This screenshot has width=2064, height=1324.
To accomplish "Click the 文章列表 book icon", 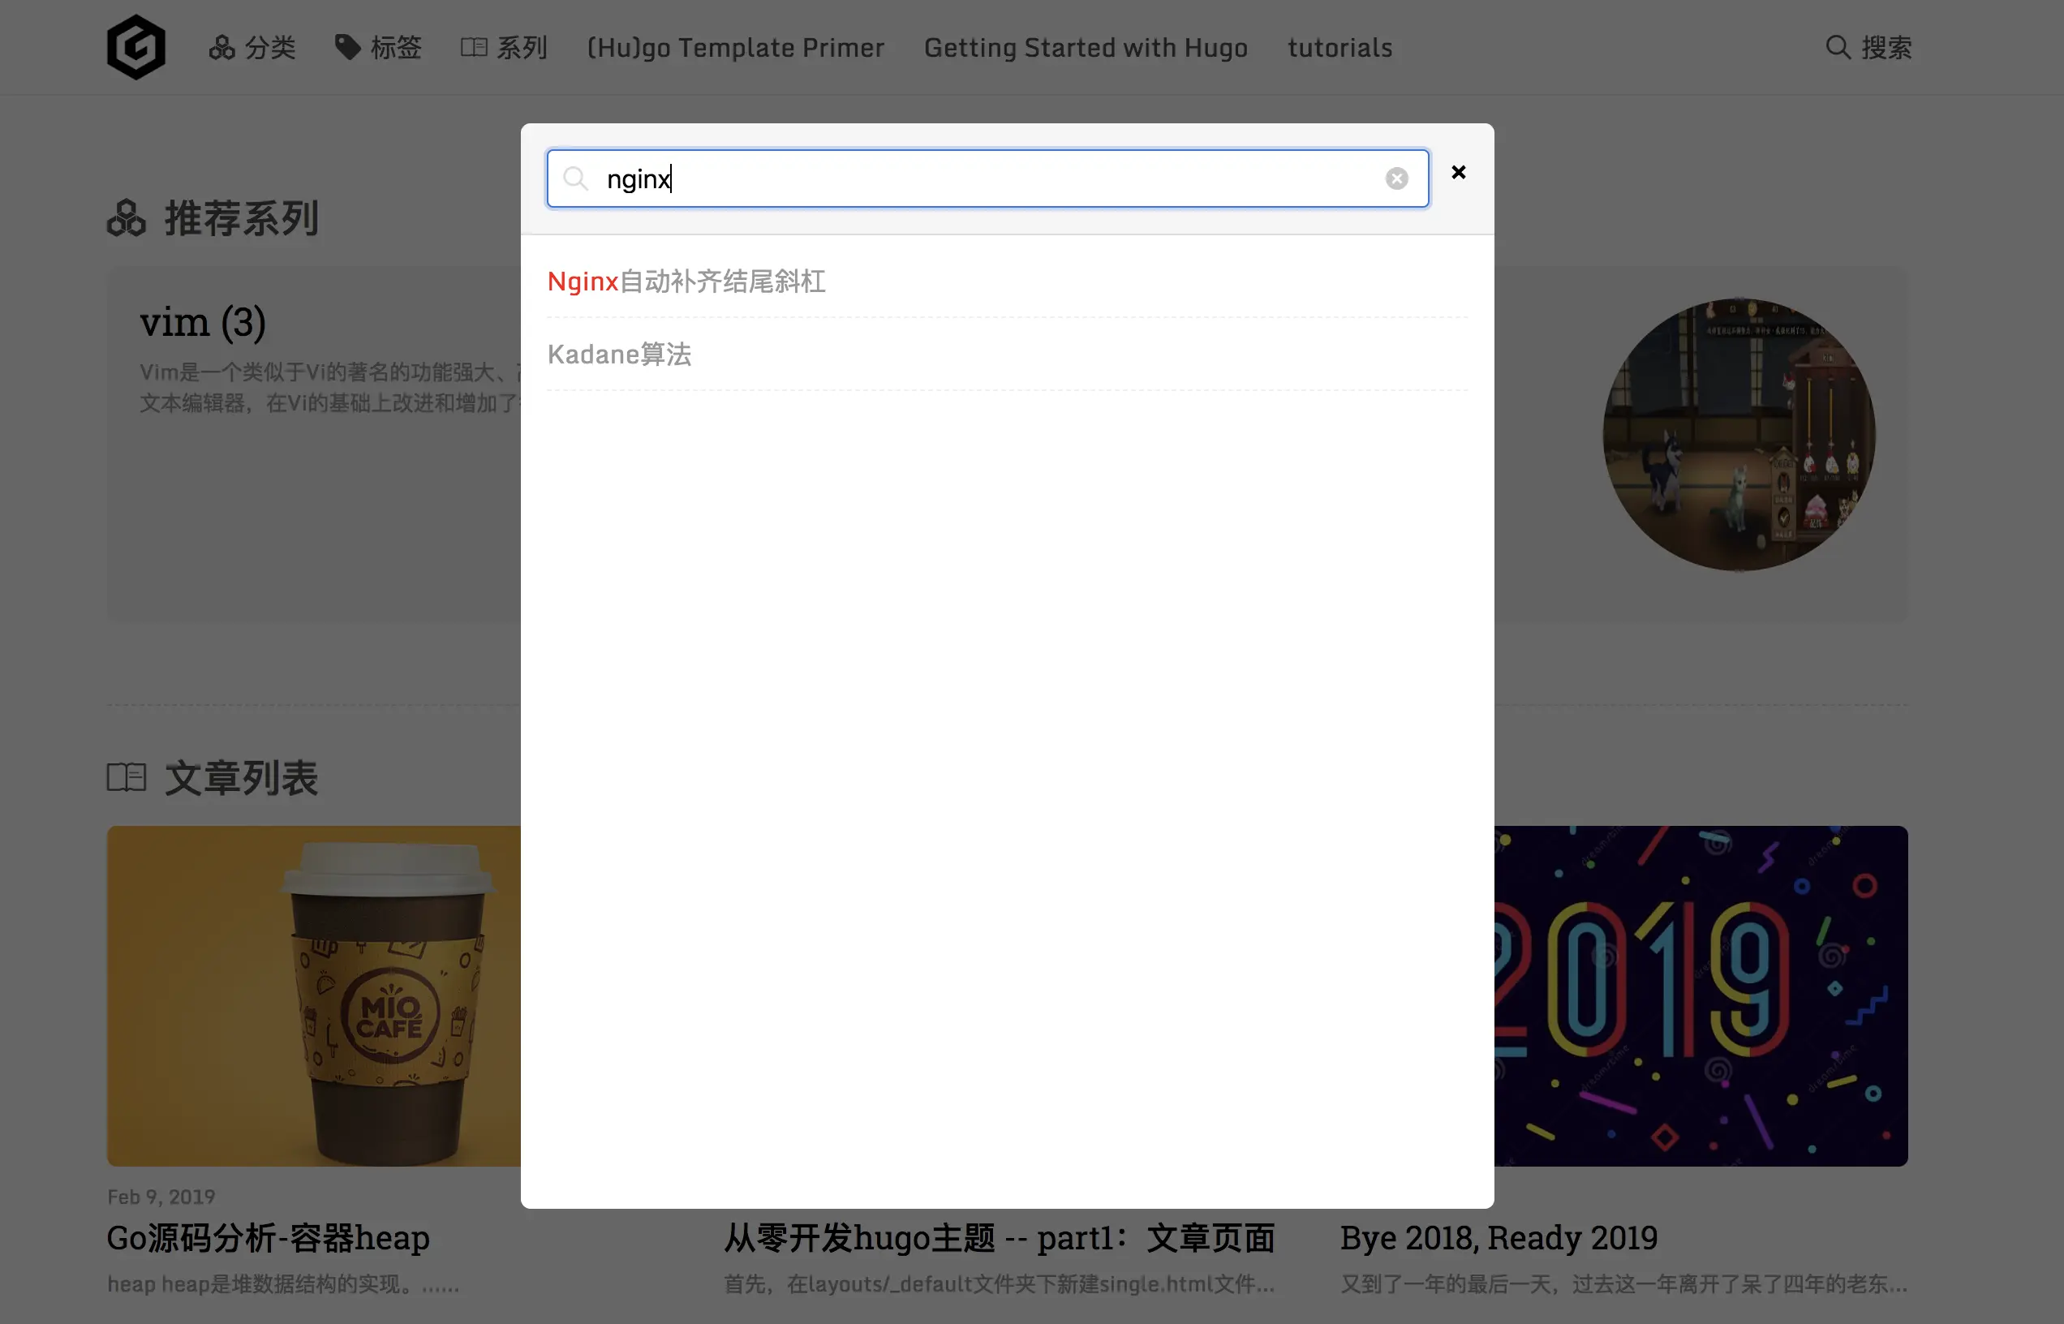I will 127,777.
